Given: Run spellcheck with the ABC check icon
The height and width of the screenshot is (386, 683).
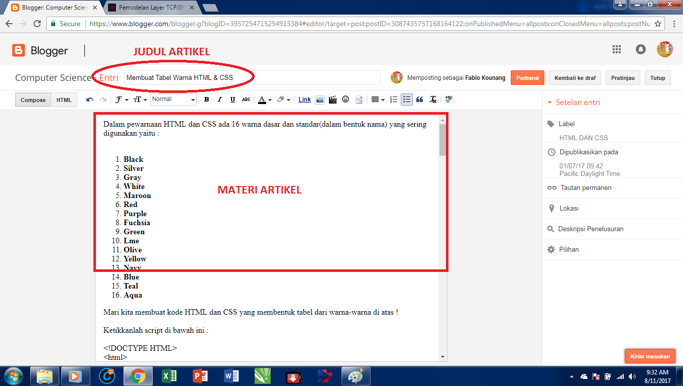Looking at the screenshot, I should (447, 99).
